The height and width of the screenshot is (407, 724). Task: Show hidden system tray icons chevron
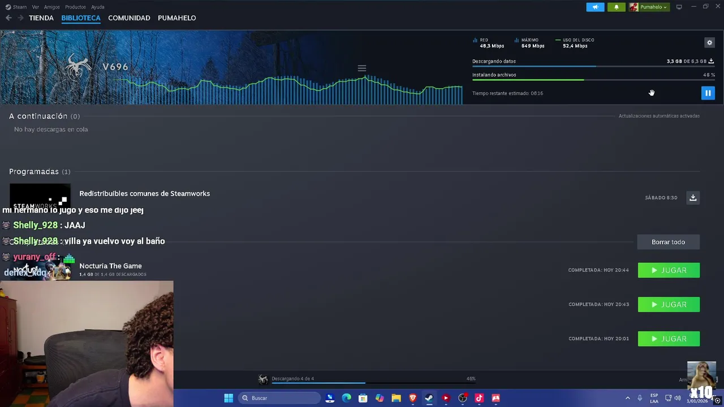(627, 398)
